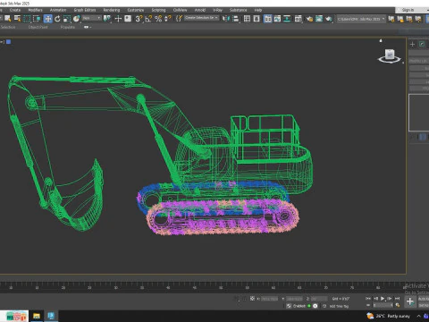Click the Align tool icon
Screen dimensions: 429x322
(x=236, y=19)
